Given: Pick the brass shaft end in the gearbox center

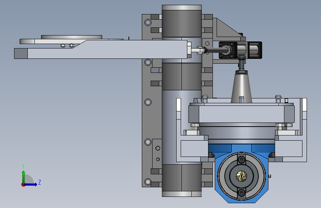Looking at the screenshot, I should [241, 176].
